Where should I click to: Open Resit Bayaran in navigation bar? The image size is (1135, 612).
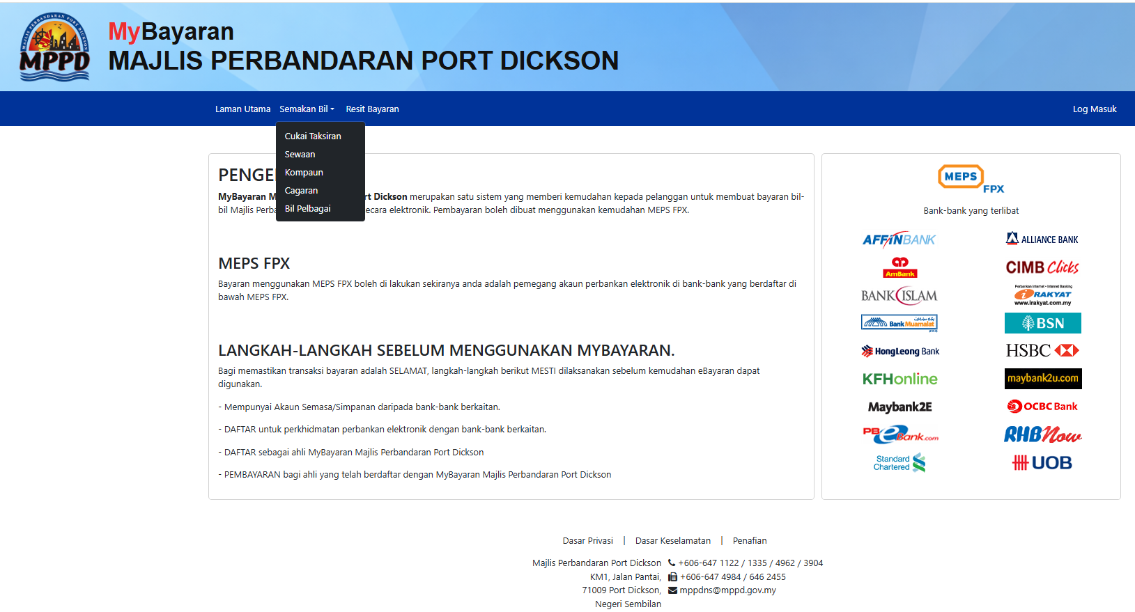click(372, 109)
